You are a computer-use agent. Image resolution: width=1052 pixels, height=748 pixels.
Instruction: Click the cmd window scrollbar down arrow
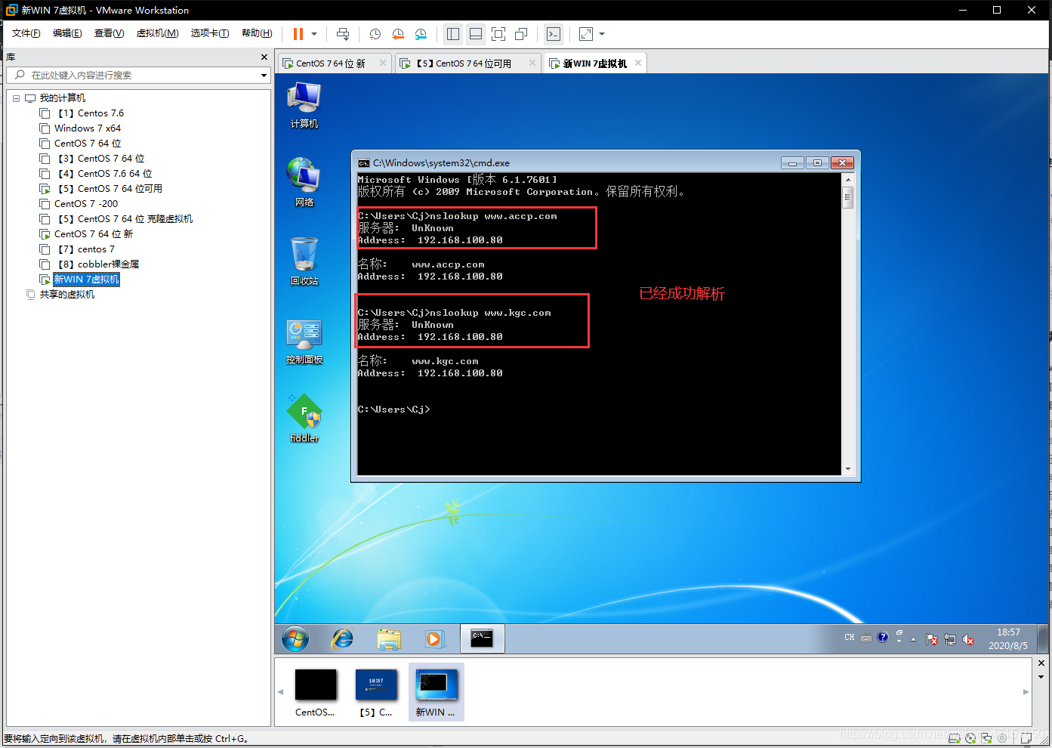point(848,469)
